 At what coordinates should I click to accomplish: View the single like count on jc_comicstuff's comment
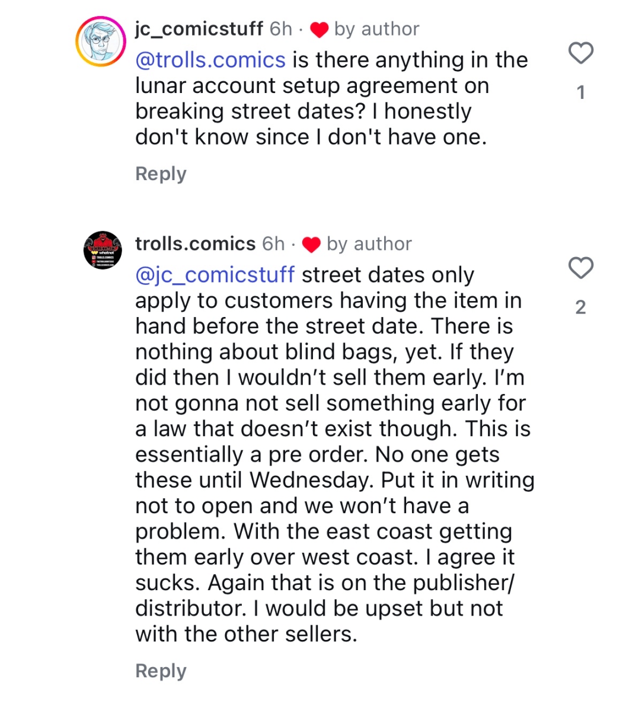pos(581,92)
